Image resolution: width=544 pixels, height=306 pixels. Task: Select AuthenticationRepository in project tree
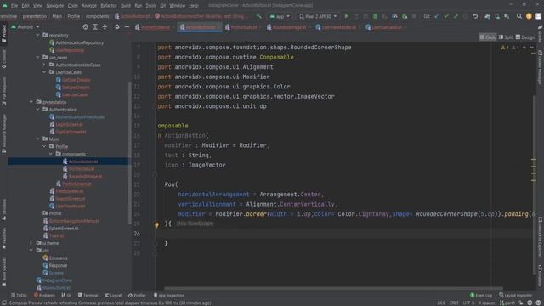[79, 42]
